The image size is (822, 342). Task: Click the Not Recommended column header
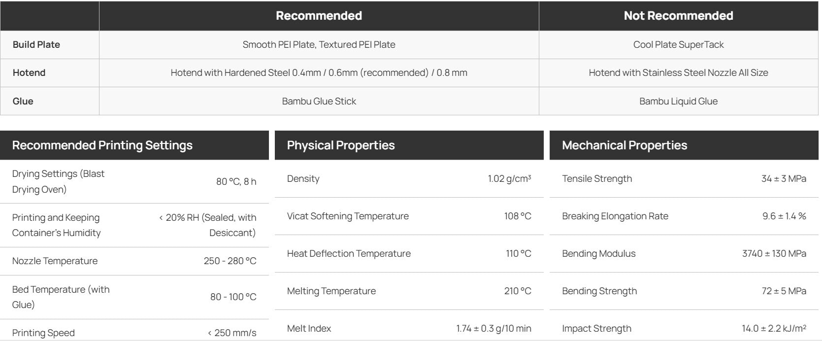678,16
